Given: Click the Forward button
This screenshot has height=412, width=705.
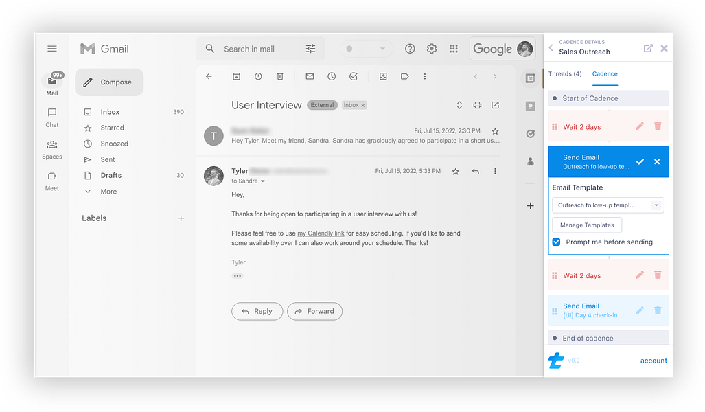Looking at the screenshot, I should tap(314, 311).
